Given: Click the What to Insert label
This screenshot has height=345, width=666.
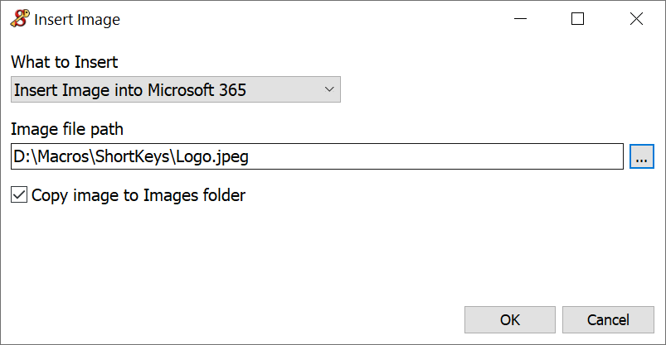Looking at the screenshot, I should coord(65,63).
